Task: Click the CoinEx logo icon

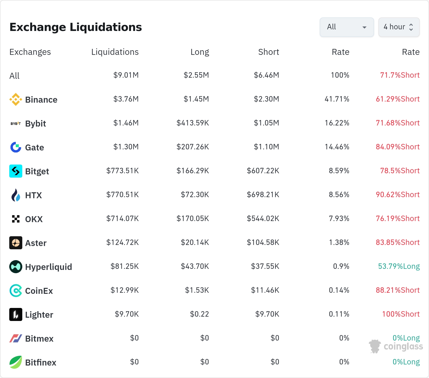Action: tap(16, 291)
